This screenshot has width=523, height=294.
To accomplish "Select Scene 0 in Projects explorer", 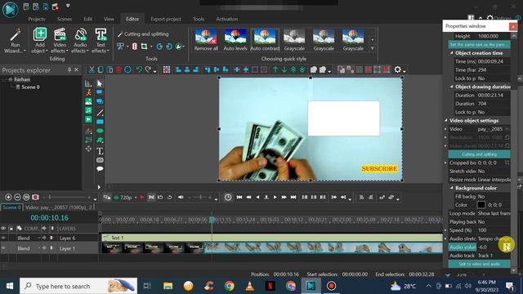I will click(x=30, y=87).
